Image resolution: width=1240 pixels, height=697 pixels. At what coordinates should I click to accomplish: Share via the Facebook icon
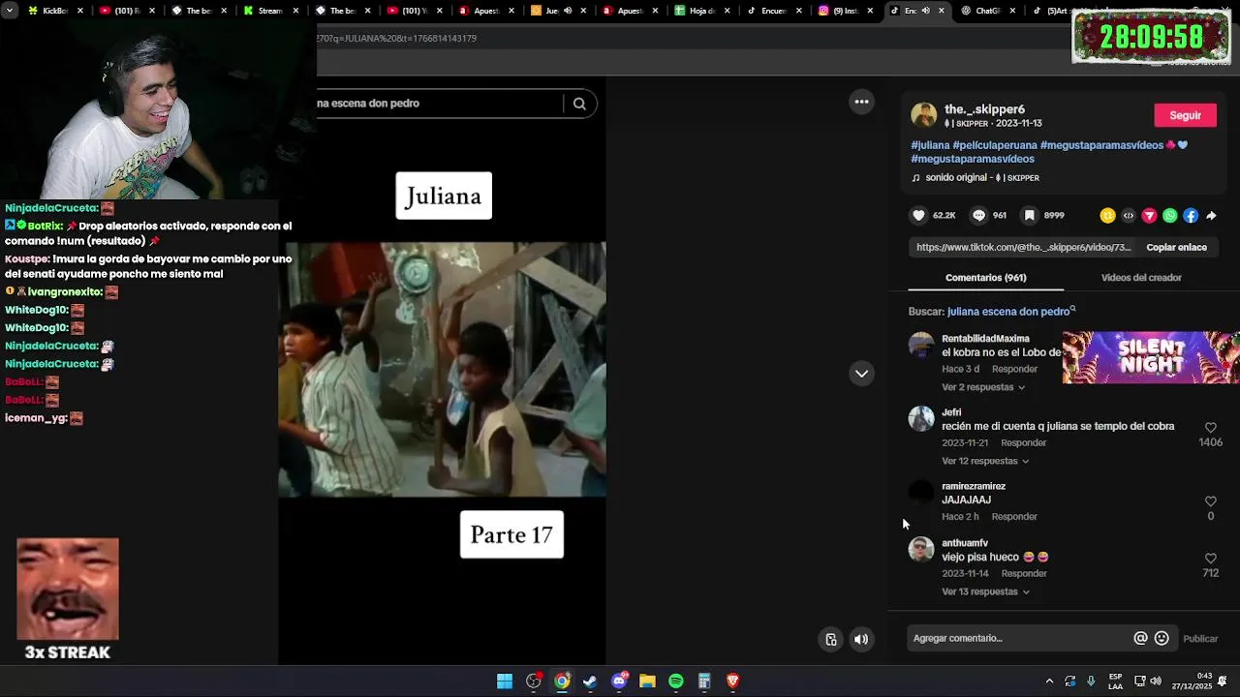(1191, 216)
